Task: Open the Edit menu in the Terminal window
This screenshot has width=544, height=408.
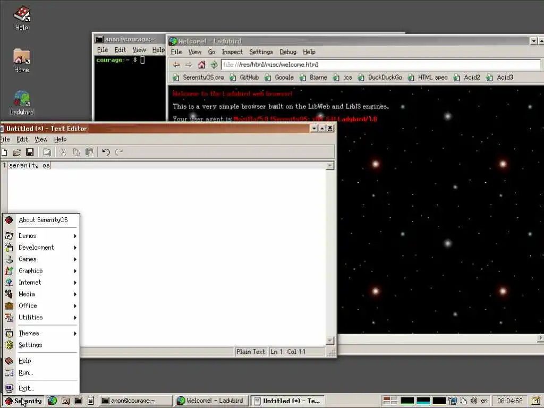Action: pyautogui.click(x=121, y=50)
